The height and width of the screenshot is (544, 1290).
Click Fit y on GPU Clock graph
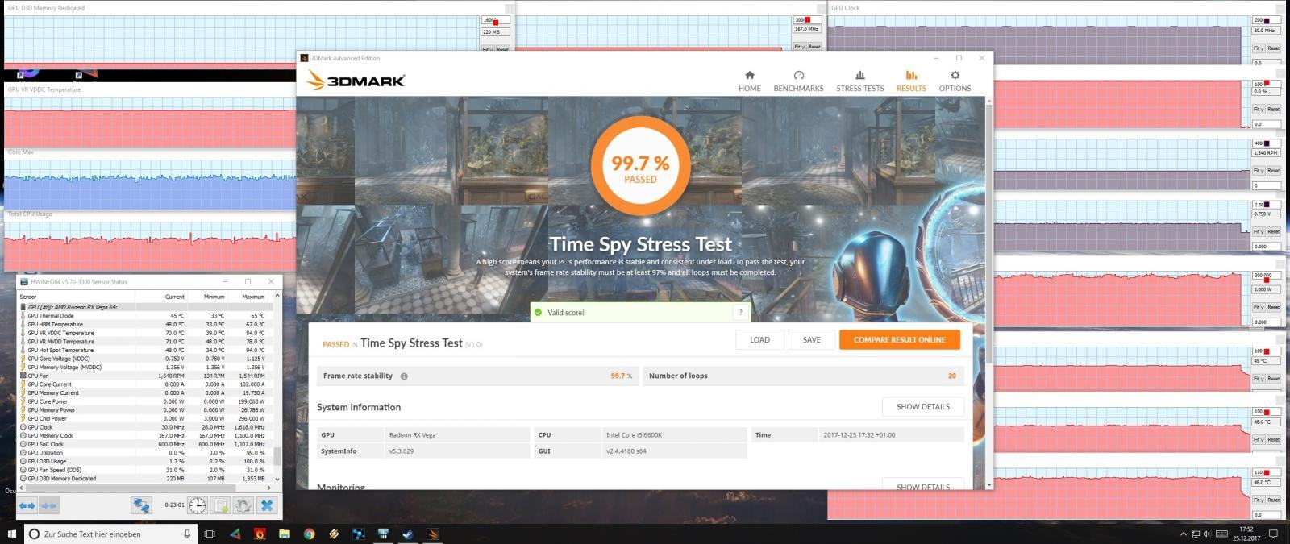[1258, 48]
